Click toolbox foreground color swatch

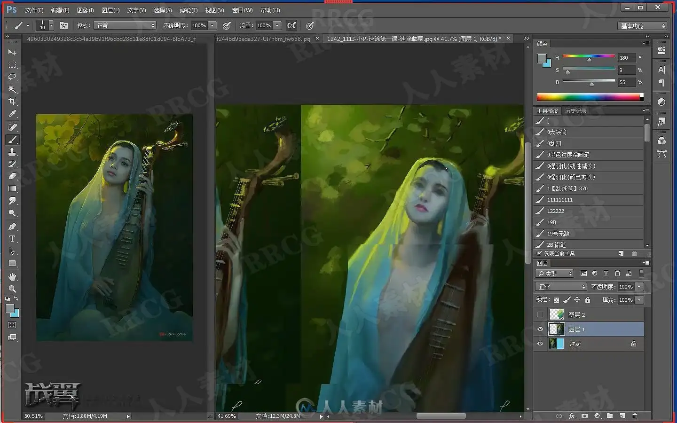click(x=10, y=308)
